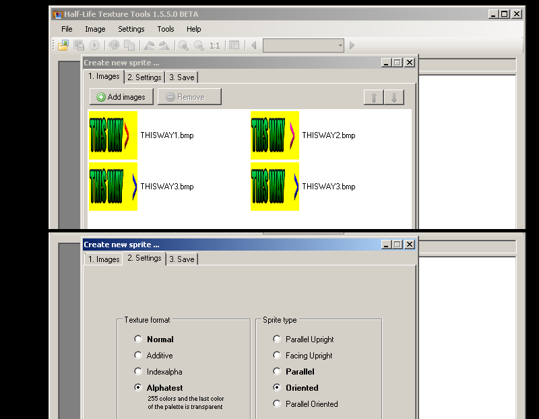Select the THISWAY2.bmp thumbnail

[275, 135]
